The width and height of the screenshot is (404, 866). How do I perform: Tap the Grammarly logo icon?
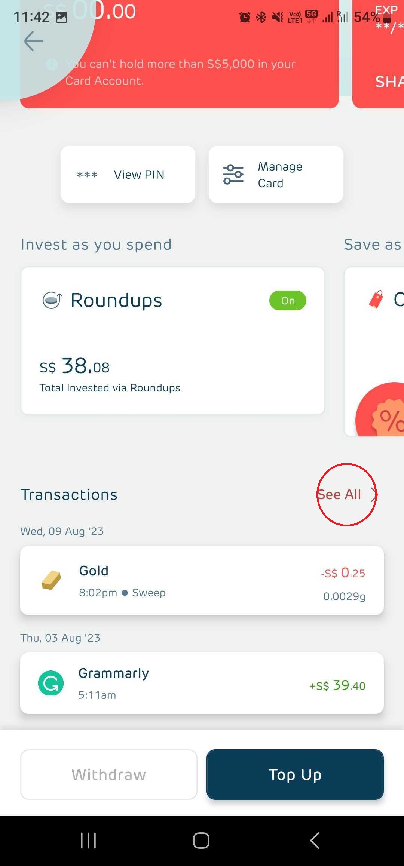(x=51, y=683)
